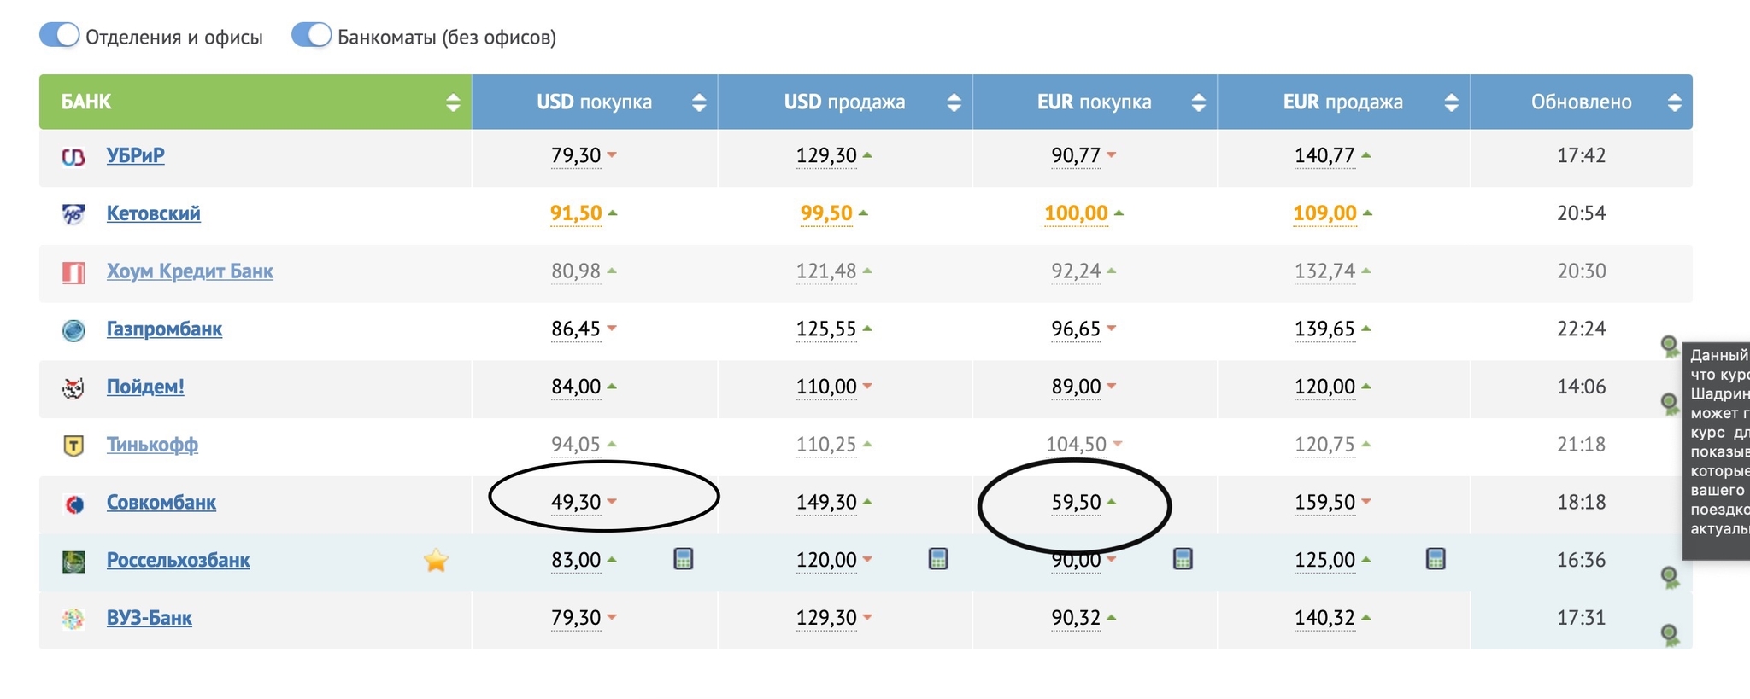Click the green badge in Пойдем! row
1750x699 pixels.
click(1670, 403)
